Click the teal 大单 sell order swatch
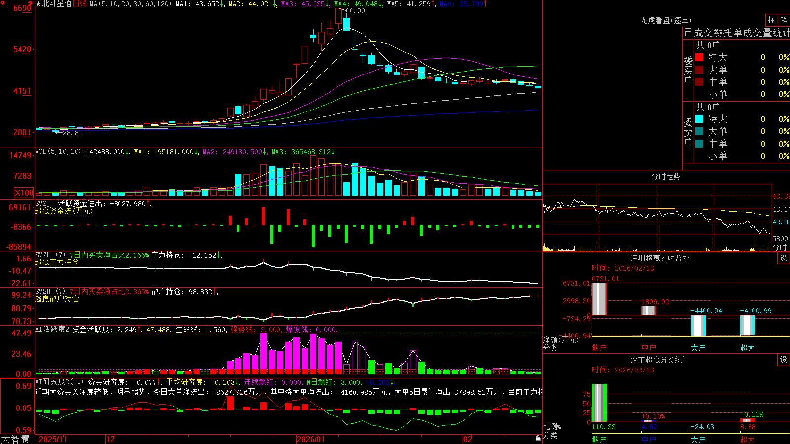 click(x=699, y=131)
